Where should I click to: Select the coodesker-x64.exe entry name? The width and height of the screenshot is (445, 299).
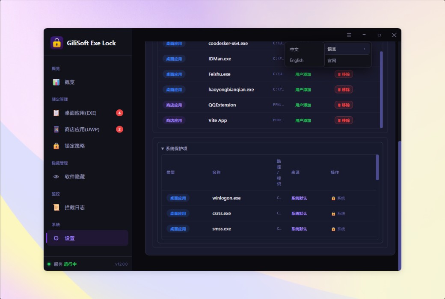pyautogui.click(x=228, y=44)
